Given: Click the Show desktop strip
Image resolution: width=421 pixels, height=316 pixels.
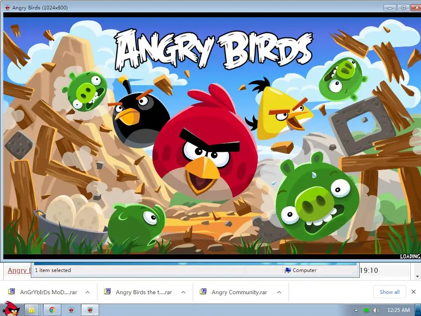Looking at the screenshot, I should [418, 310].
